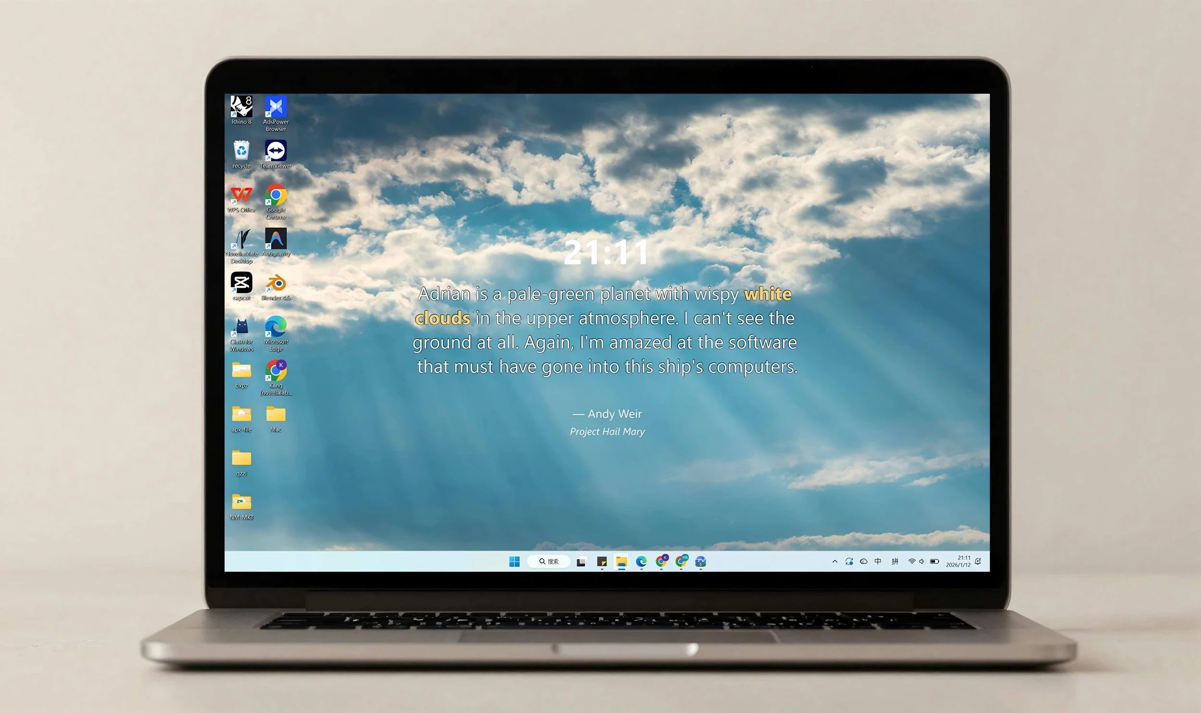Expand the hidden system tray icons chevron
Viewport: 1201px width, 713px height.
834,561
